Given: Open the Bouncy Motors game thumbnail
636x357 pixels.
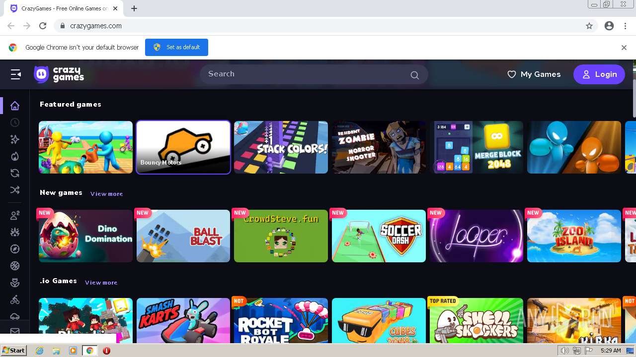Looking at the screenshot, I should click(x=183, y=147).
